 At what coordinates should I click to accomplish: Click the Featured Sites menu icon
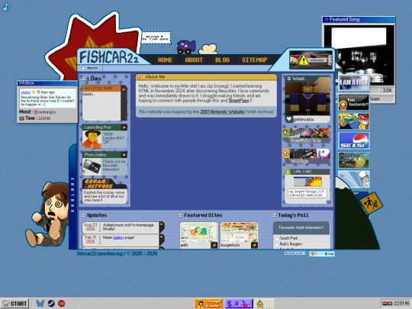181,215
